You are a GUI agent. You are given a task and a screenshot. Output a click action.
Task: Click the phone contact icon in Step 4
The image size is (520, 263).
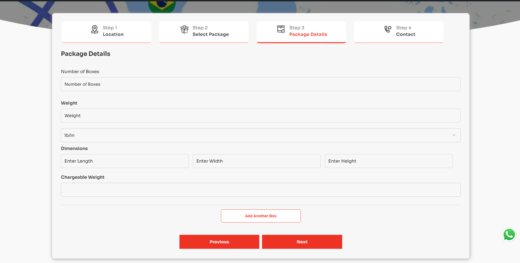(388, 29)
